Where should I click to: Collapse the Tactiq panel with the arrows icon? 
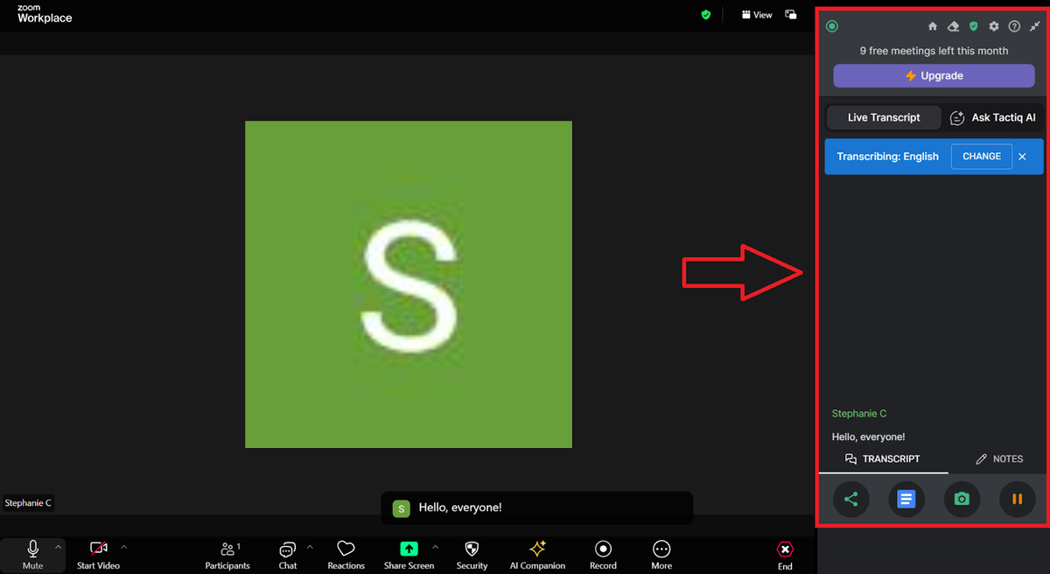(x=1034, y=26)
